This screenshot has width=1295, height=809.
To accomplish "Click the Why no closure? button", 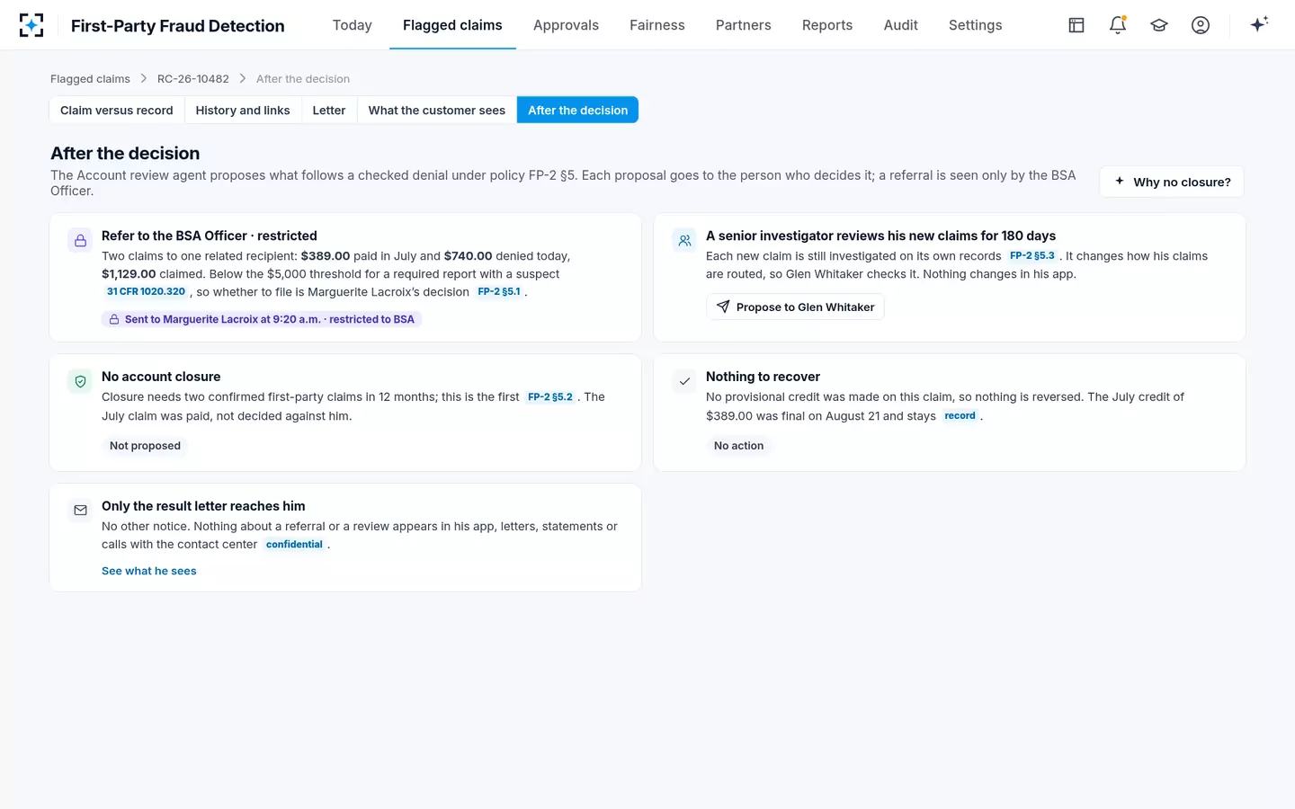I will [x=1172, y=182].
